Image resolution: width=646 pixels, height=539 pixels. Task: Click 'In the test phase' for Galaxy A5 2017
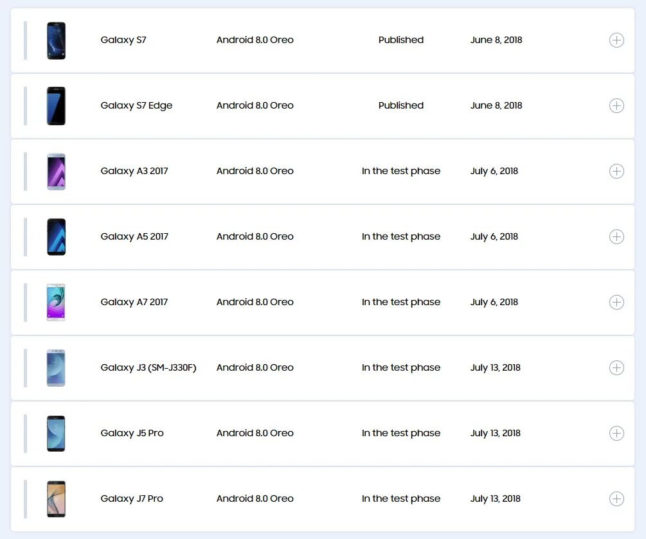click(x=401, y=236)
